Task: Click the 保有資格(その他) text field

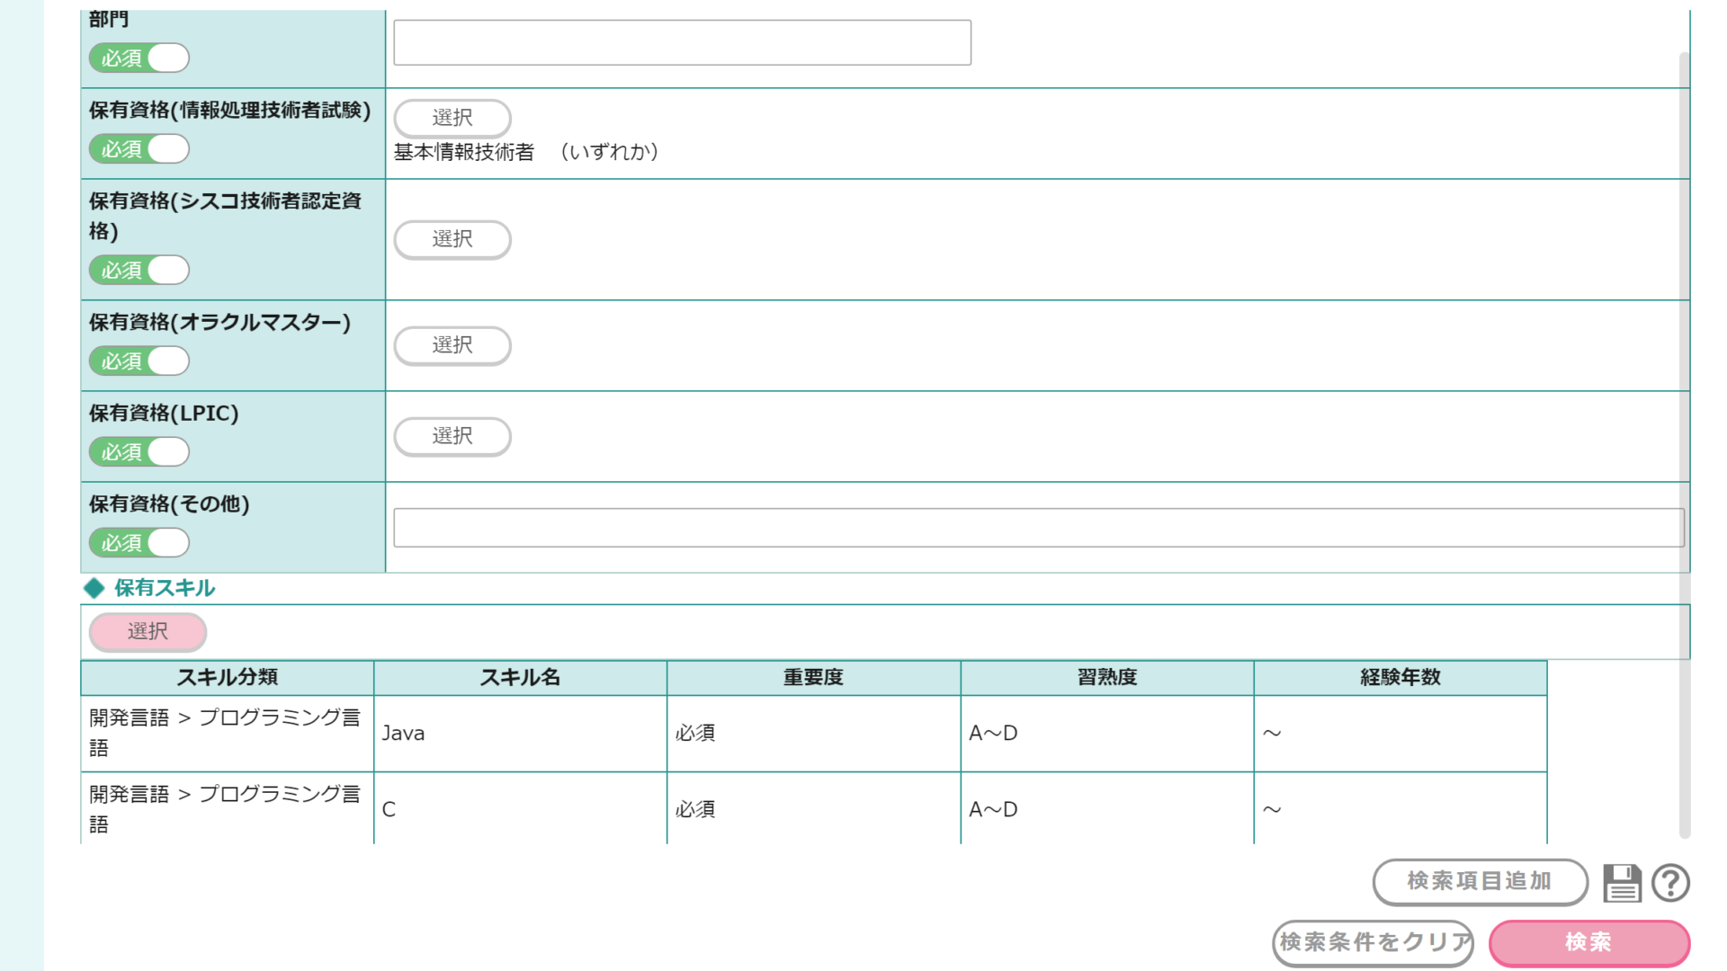Action: (x=1038, y=528)
